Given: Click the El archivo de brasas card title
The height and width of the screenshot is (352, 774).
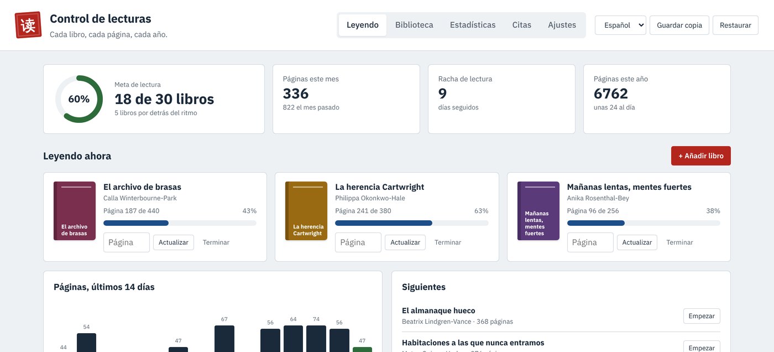Looking at the screenshot, I should 142,187.
